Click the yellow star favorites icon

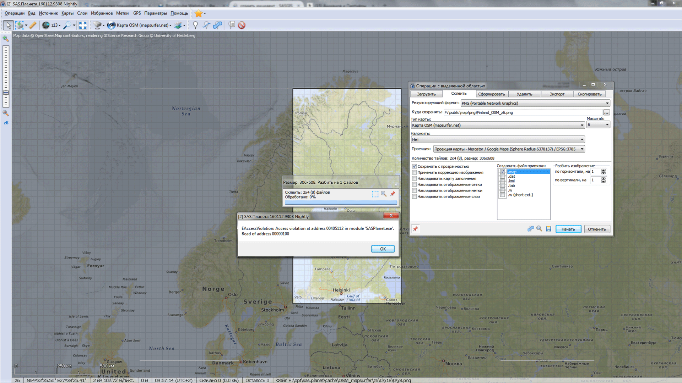coord(198,13)
